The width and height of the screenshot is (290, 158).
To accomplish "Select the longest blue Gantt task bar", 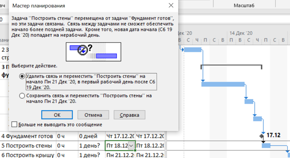I will pos(223,84).
